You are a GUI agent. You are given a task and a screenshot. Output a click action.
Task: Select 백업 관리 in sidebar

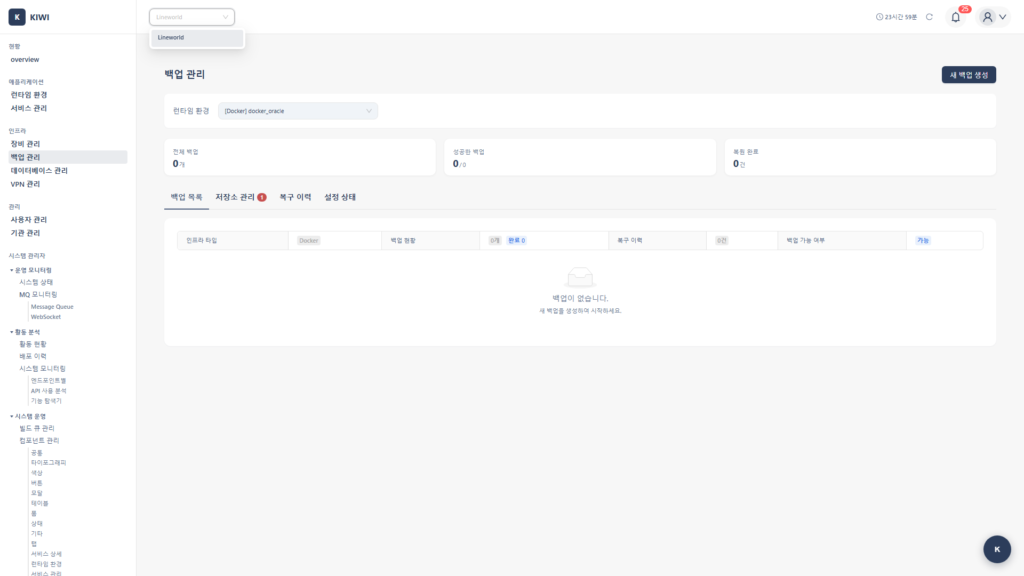pos(68,157)
